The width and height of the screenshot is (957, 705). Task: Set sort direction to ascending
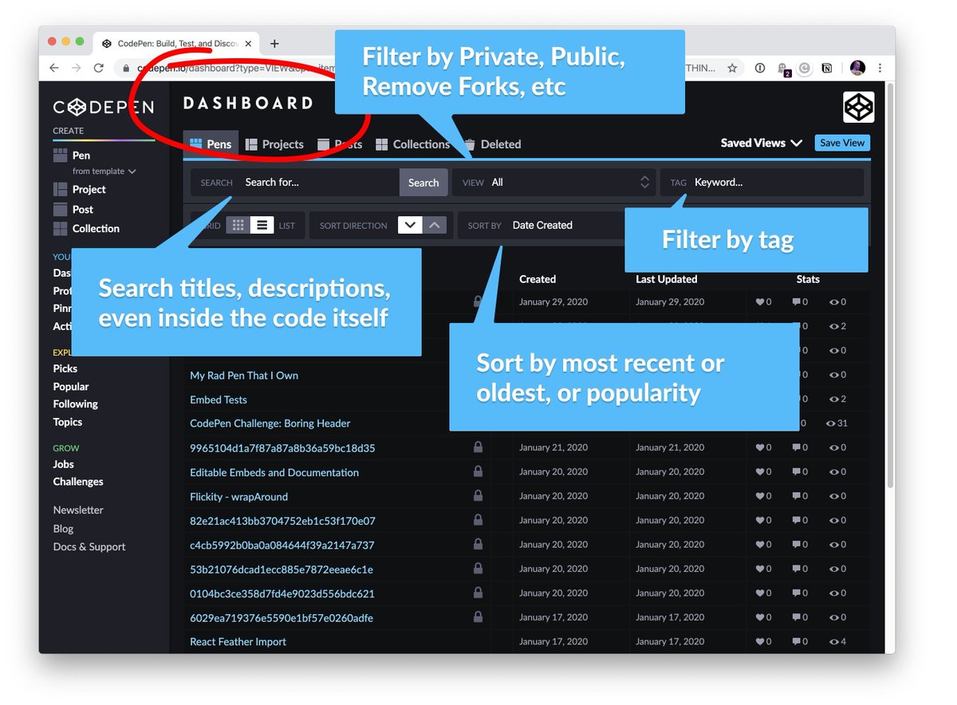click(x=434, y=225)
